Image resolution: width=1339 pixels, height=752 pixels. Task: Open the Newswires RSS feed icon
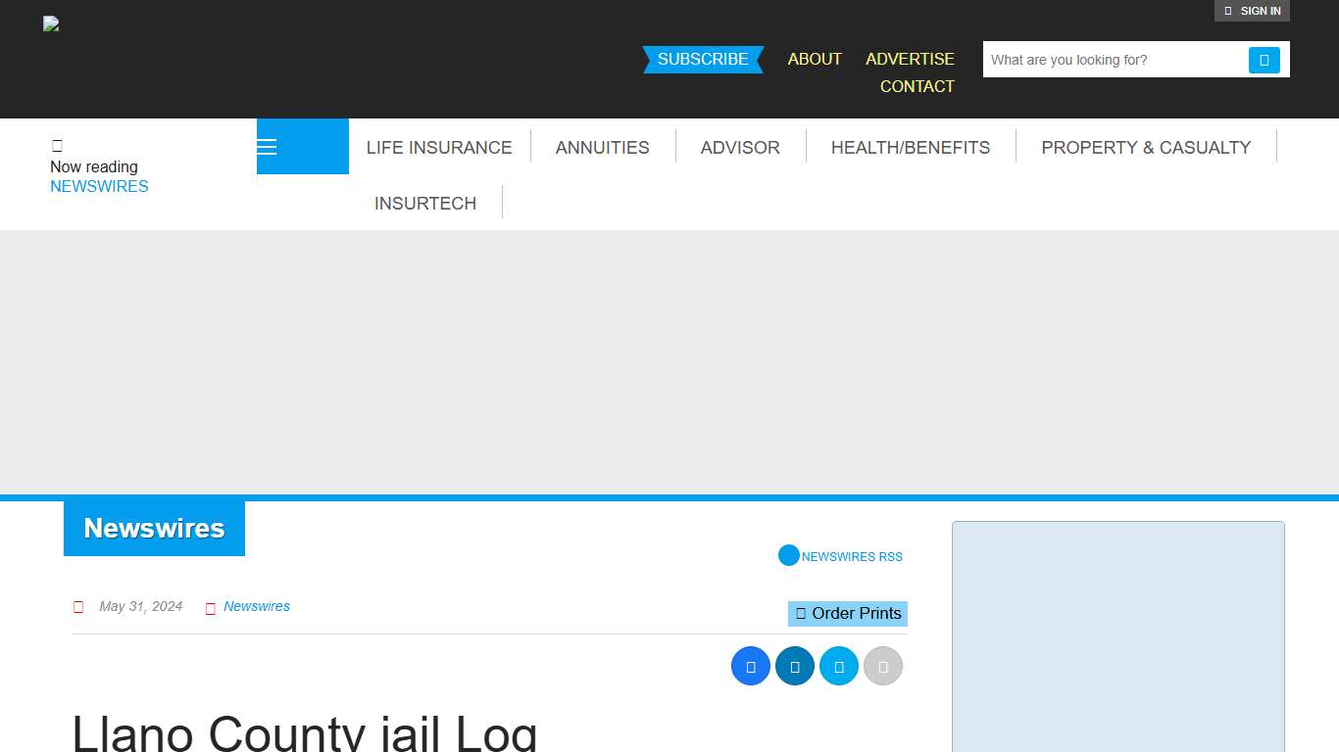point(789,555)
